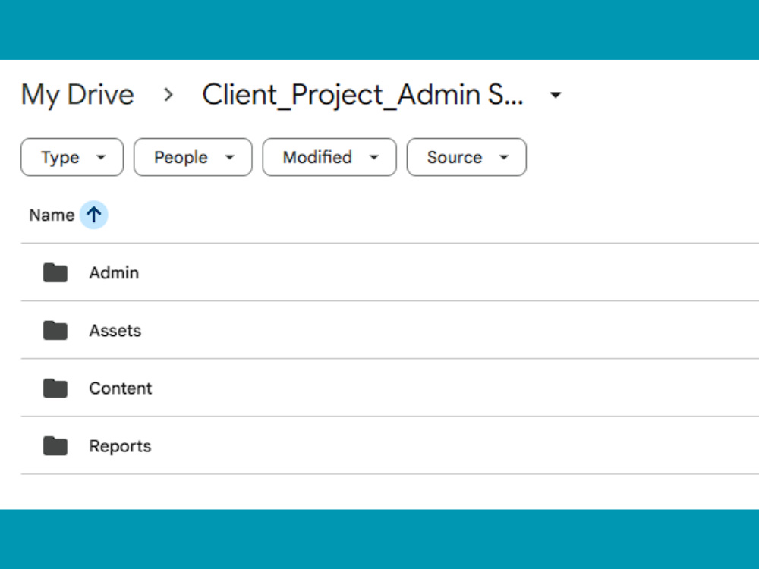Open the People filter dropdown
The width and height of the screenshot is (759, 569).
193,157
